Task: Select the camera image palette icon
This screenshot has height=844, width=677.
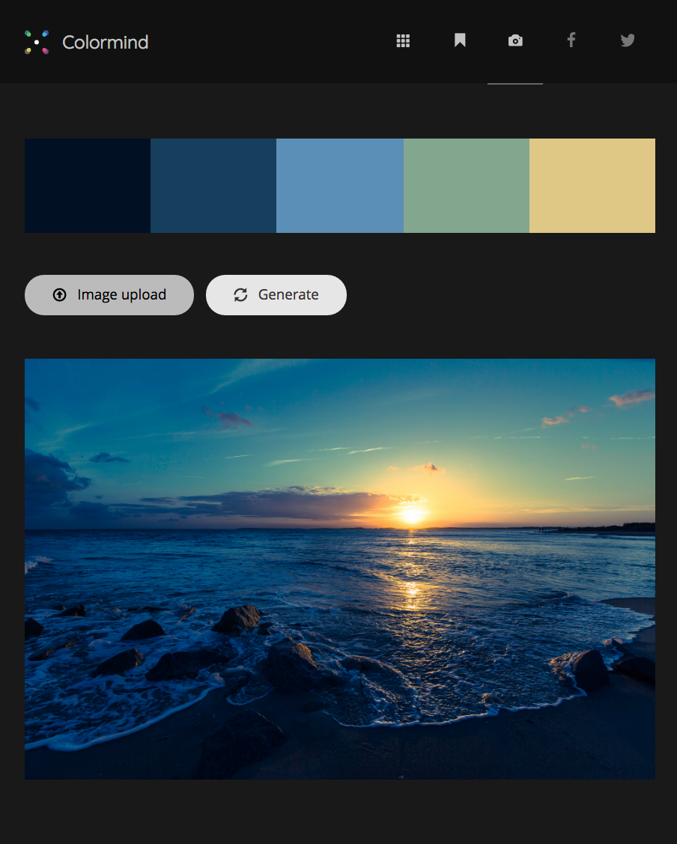Action: [x=515, y=40]
